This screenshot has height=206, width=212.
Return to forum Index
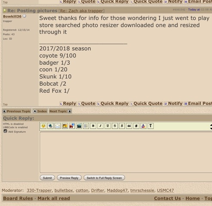[x=40, y=111]
